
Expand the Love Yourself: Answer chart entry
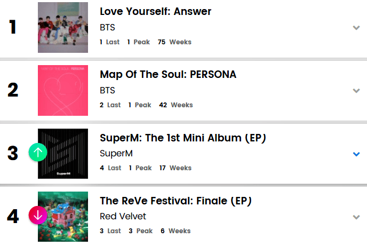pyautogui.click(x=356, y=28)
